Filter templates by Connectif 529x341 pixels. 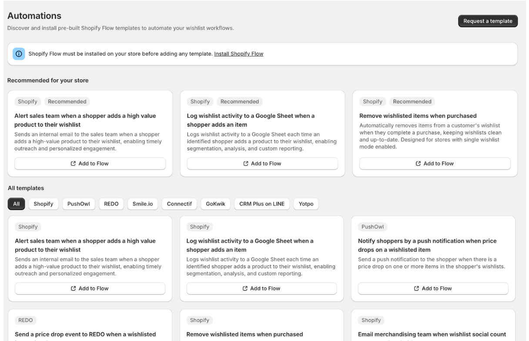pyautogui.click(x=180, y=204)
